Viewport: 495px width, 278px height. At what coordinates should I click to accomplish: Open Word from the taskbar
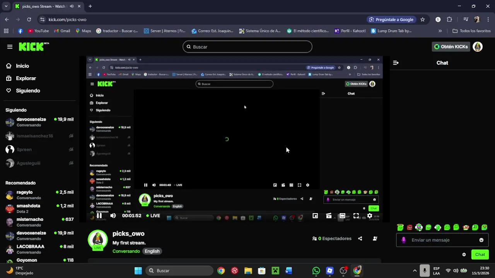(289, 271)
